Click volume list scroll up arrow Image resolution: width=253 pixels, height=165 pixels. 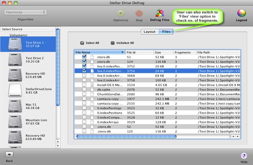coord(58,141)
